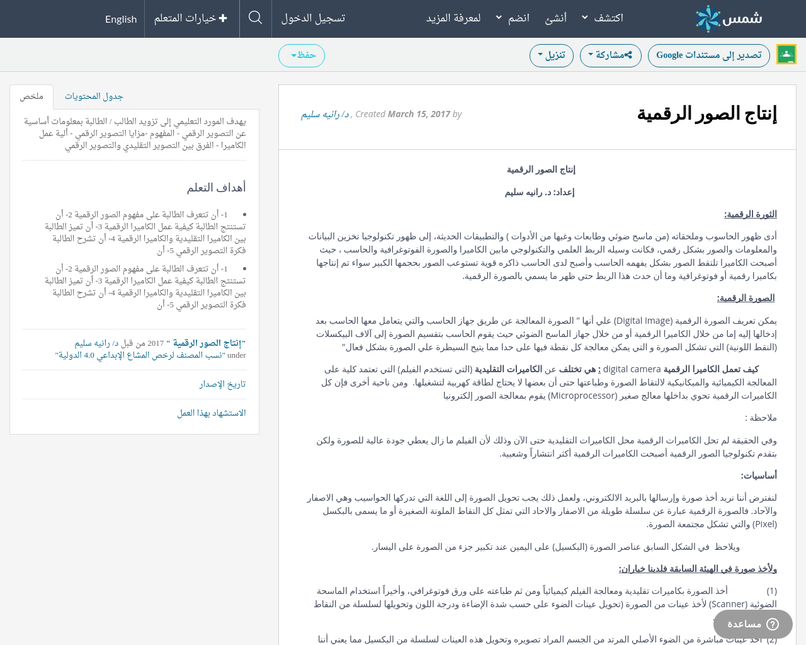This screenshot has width=806, height=645.
Task: Expand the مشاركة share dropdown
Action: click(x=610, y=55)
